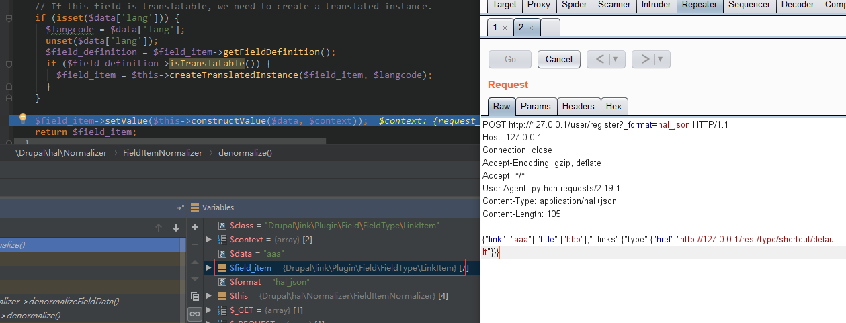Switch to the Intruder tab
846x323 pixels.
click(x=656, y=5)
